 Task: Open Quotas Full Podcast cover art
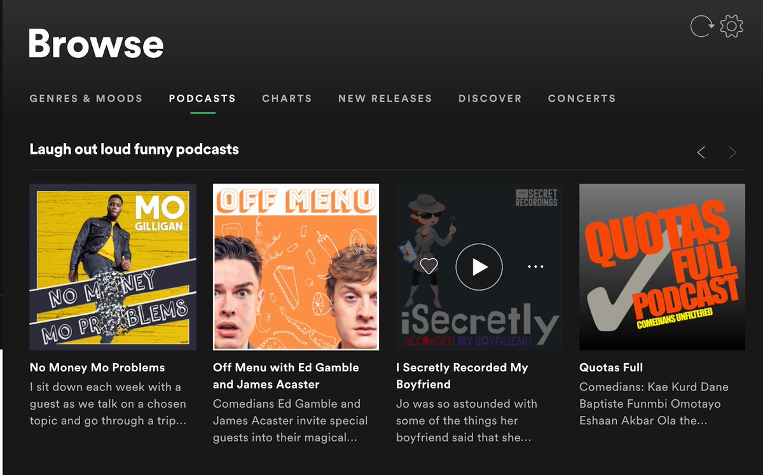[x=662, y=267]
